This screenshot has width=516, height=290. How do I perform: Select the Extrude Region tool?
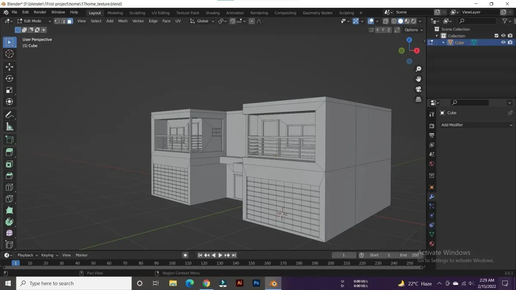[9, 152]
